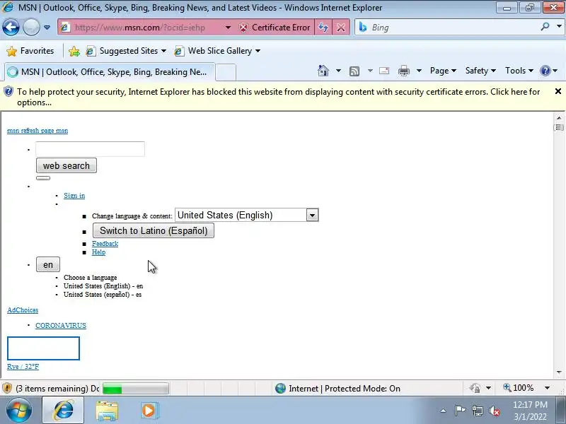Viewport: 566px width, 424px height.
Task: Click the status bar warning shield icon
Action: (x=7, y=388)
